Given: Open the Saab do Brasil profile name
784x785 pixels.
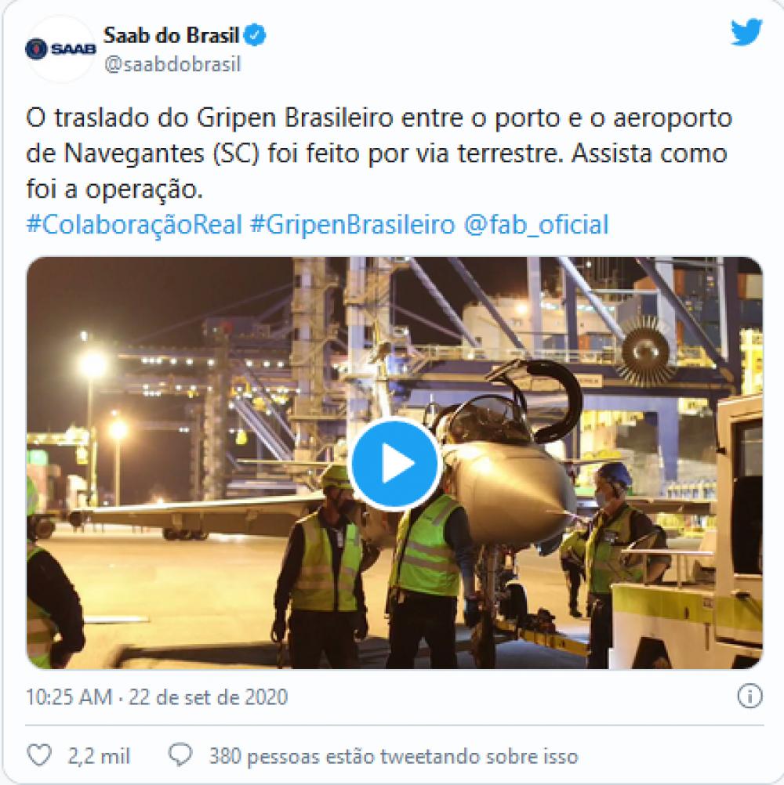Looking at the screenshot, I should click(x=172, y=35).
